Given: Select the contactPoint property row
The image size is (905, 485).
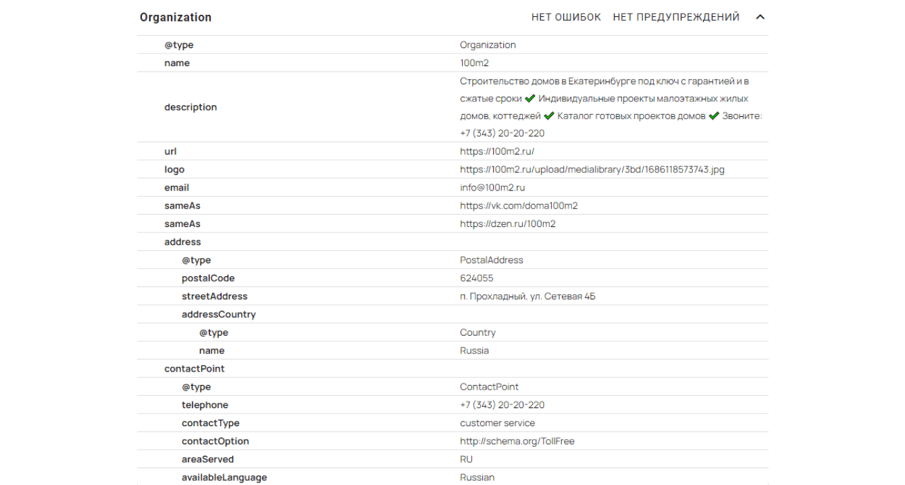Looking at the screenshot, I should coord(195,369).
